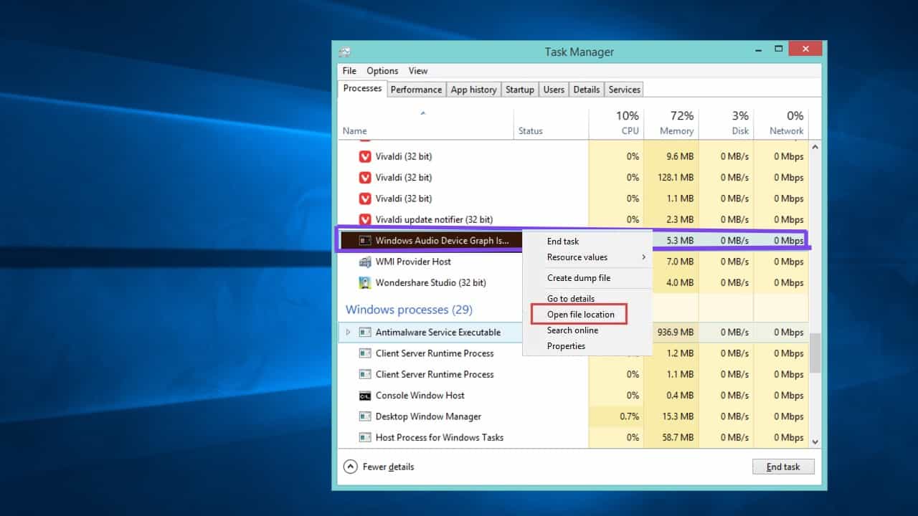Click the Windows Audio Device Graph icon
The image size is (918, 516).
365,240
